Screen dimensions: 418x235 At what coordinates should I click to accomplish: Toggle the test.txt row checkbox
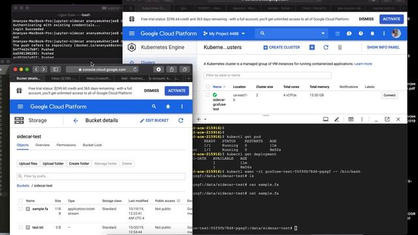pyautogui.click(x=21, y=227)
